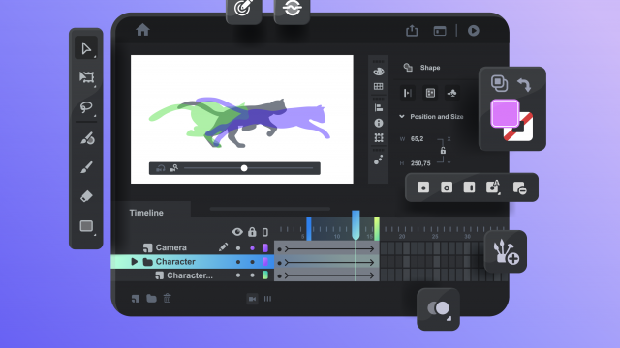Select the Free Transform tool

(86, 77)
